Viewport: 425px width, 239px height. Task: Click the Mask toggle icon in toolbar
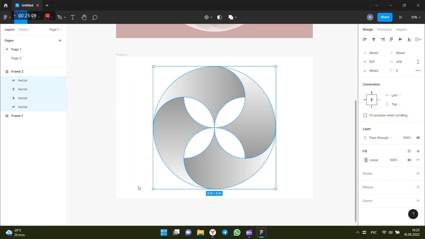click(x=219, y=17)
